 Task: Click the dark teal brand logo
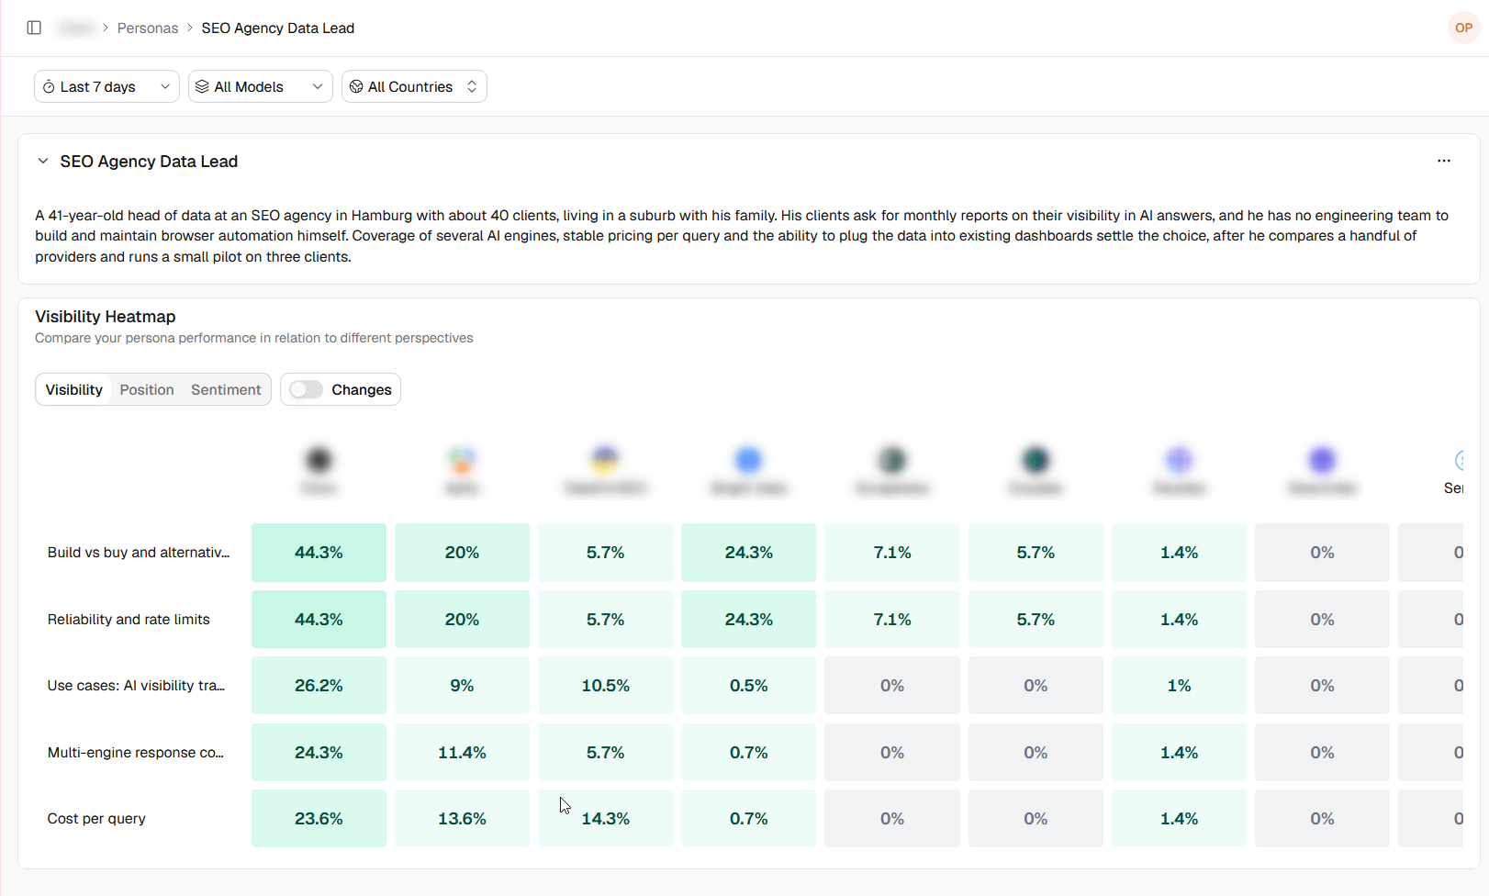pyautogui.click(x=1036, y=459)
